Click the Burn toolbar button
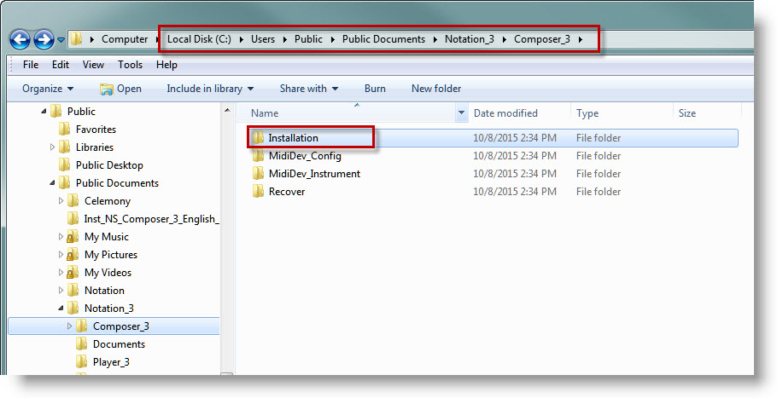Image resolution: width=777 pixels, height=398 pixels. [375, 89]
